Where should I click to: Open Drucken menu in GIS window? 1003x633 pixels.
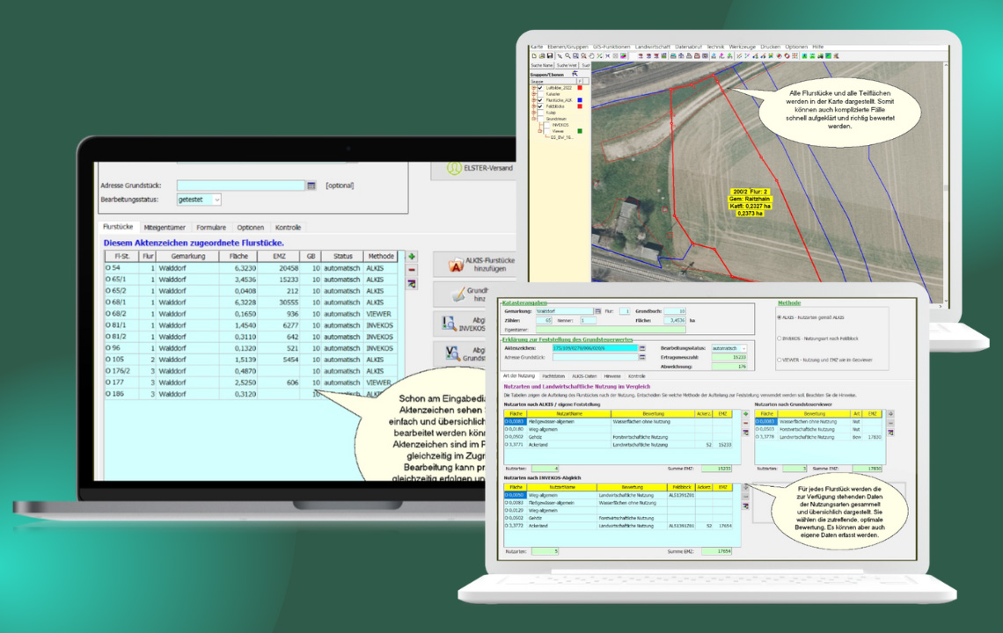(x=770, y=47)
